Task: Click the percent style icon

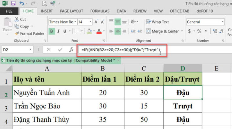Action: pos(199,31)
